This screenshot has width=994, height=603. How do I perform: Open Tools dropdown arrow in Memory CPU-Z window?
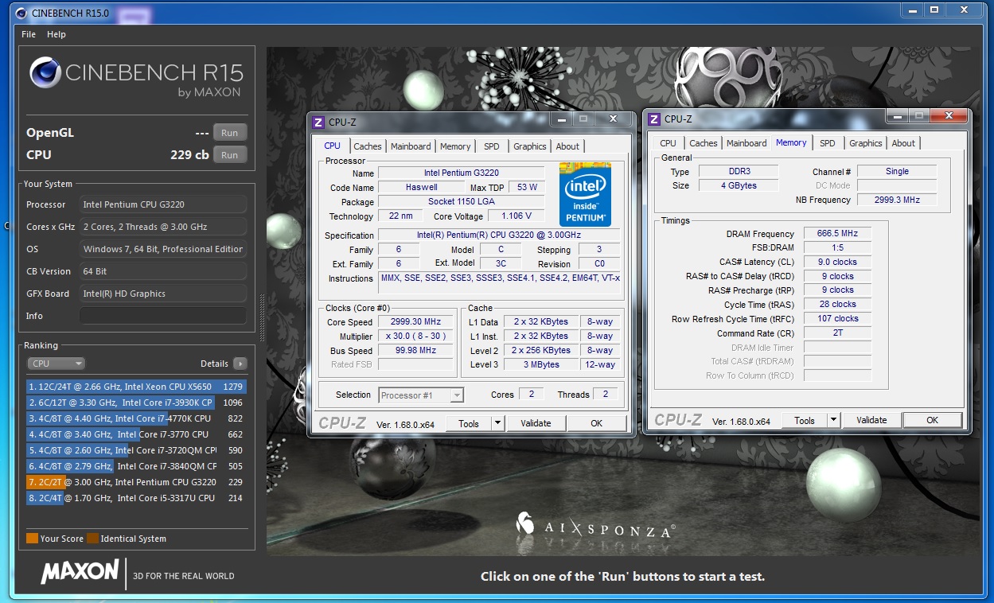click(834, 420)
